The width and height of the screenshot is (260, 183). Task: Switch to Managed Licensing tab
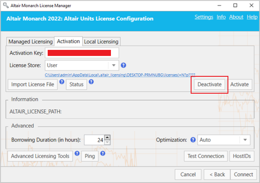click(x=30, y=42)
